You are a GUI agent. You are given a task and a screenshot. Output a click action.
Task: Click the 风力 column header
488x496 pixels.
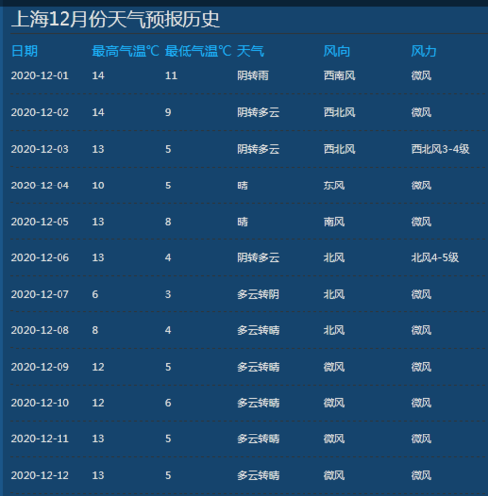point(424,51)
